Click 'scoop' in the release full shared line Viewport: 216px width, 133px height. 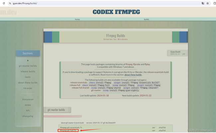[x=94, y=88]
